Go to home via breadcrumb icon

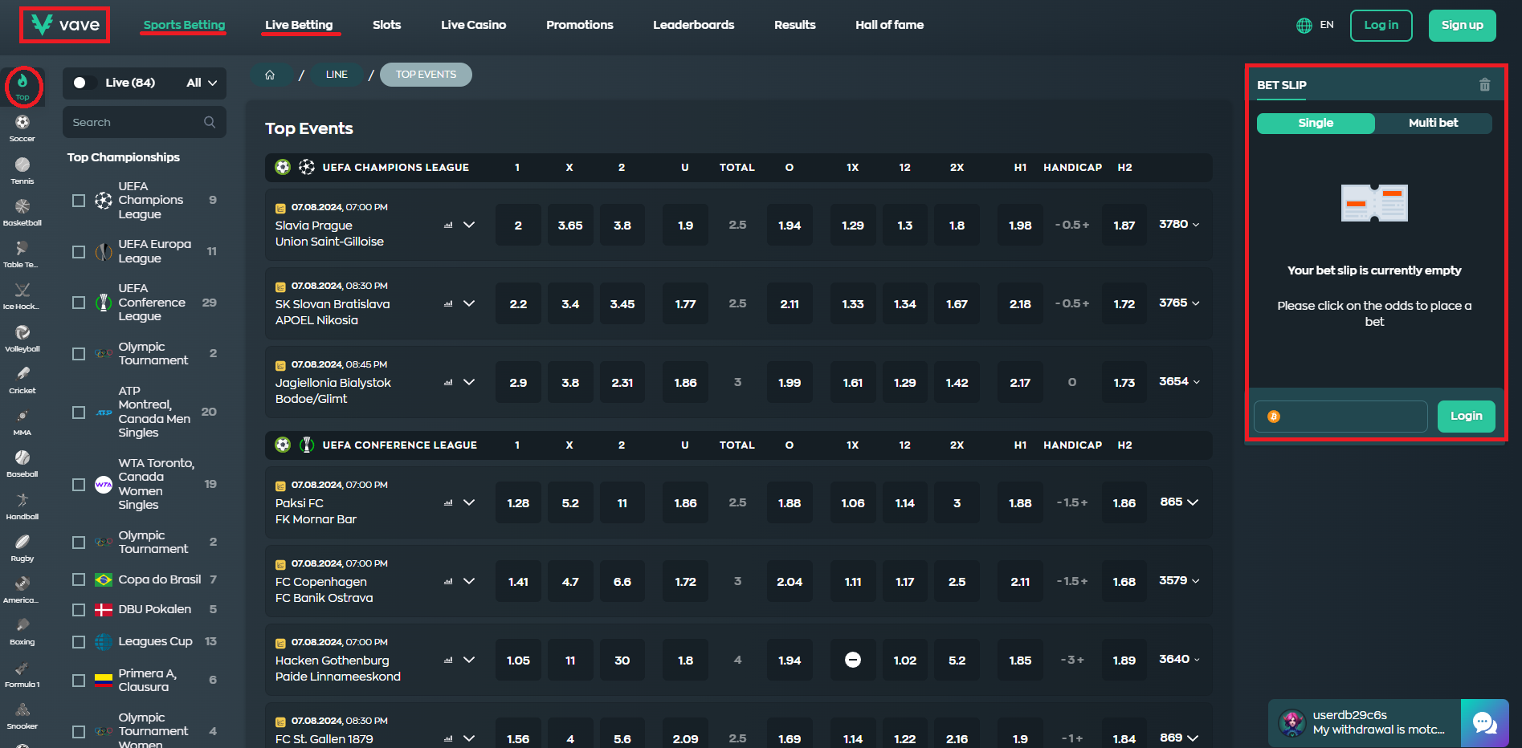270,75
